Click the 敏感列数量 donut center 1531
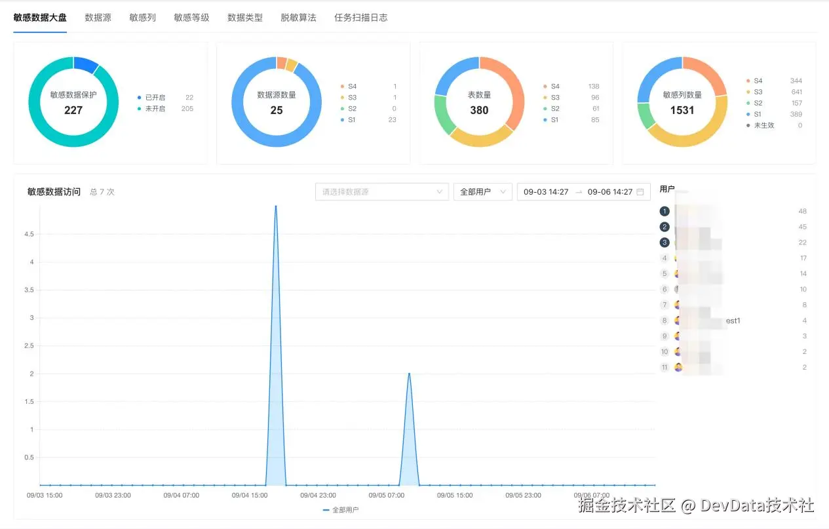 click(682, 110)
